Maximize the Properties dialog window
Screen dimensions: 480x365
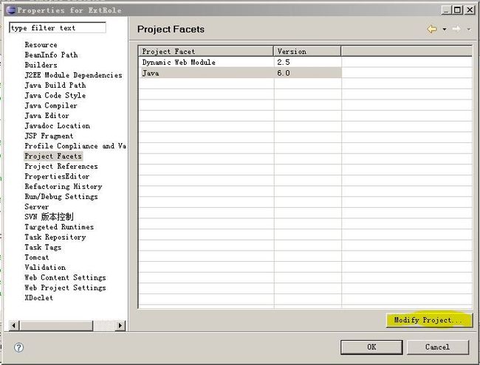(457, 10)
